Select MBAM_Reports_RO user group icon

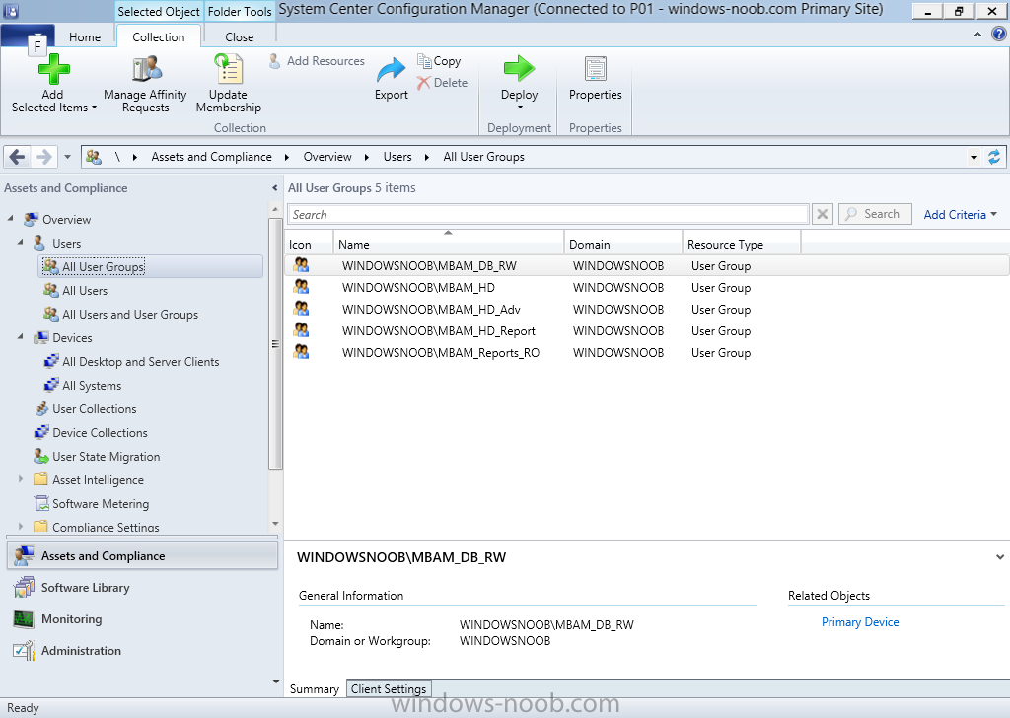click(301, 351)
